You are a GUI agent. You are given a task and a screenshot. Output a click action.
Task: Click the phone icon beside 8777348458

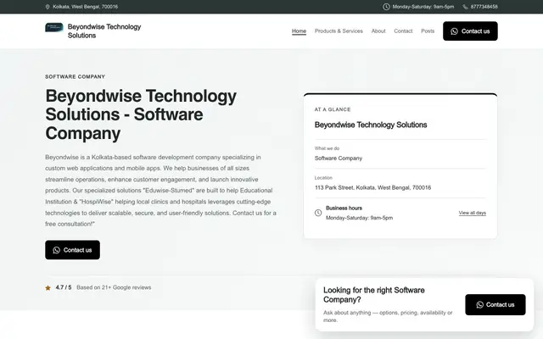click(465, 7)
